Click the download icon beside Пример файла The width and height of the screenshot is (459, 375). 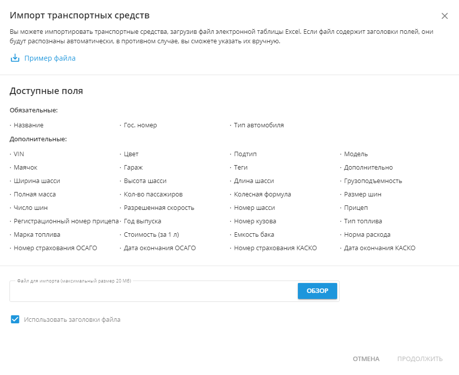click(15, 58)
